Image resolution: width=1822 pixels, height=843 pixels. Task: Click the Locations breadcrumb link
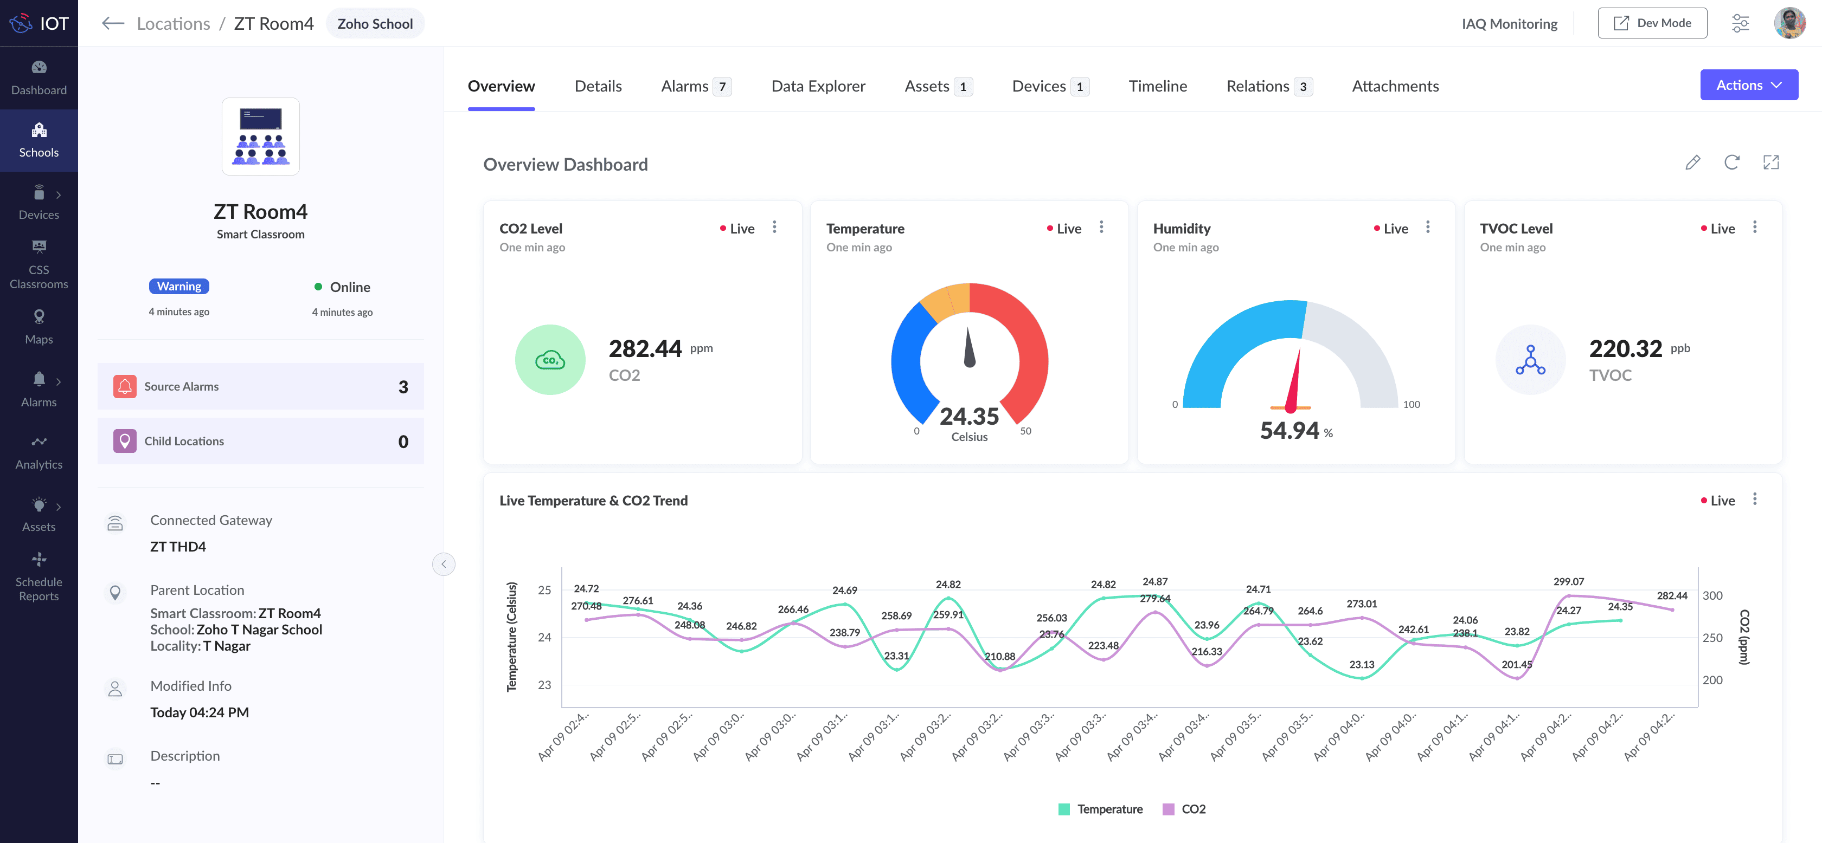coord(174,23)
